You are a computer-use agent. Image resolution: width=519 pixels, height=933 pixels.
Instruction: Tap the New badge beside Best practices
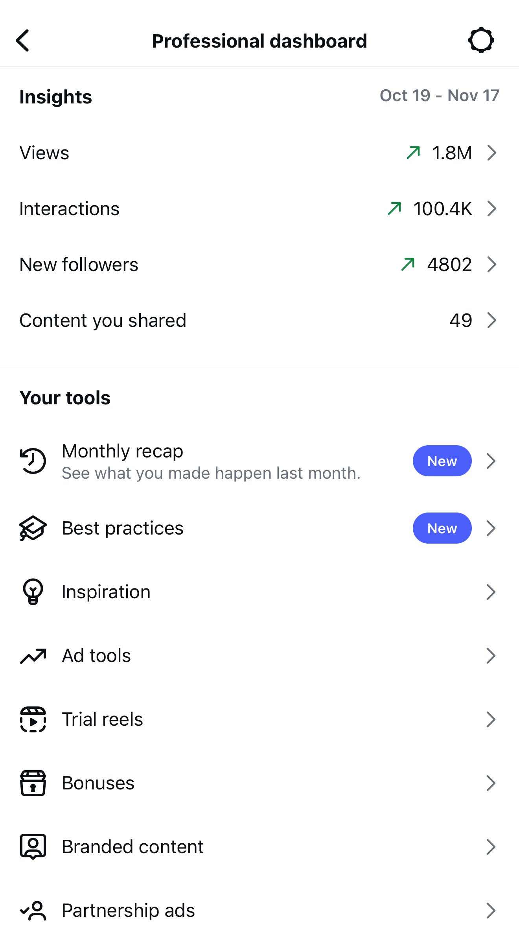coord(442,528)
